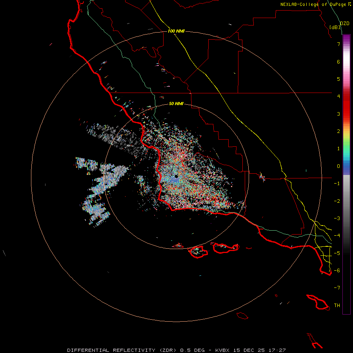353x353 pixels.
Task: Click the -5 value on the color scale
Action: [337, 253]
